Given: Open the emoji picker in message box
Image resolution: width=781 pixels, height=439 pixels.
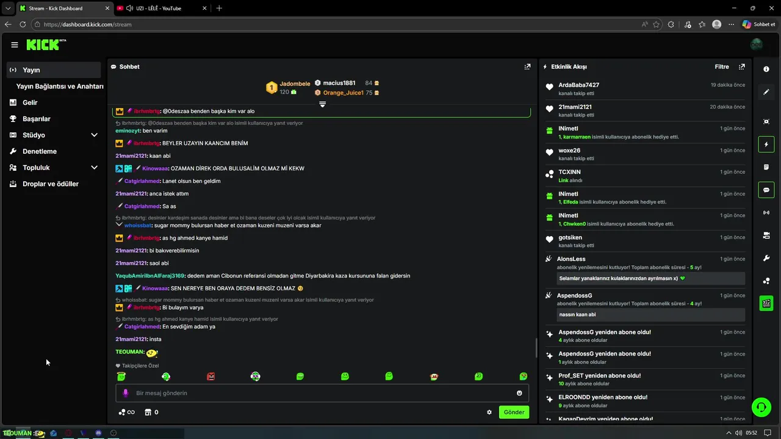Looking at the screenshot, I should click(x=520, y=393).
